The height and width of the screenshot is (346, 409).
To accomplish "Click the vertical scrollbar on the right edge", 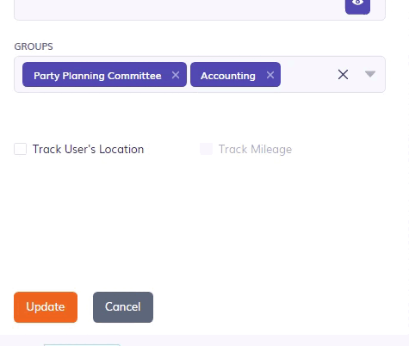I will (408, 172).
